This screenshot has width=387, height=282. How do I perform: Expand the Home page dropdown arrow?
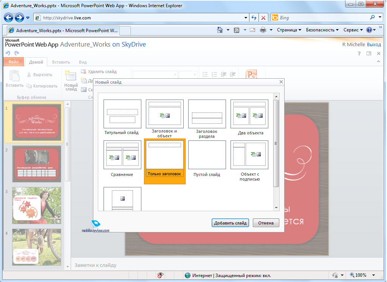pyautogui.click(x=228, y=30)
